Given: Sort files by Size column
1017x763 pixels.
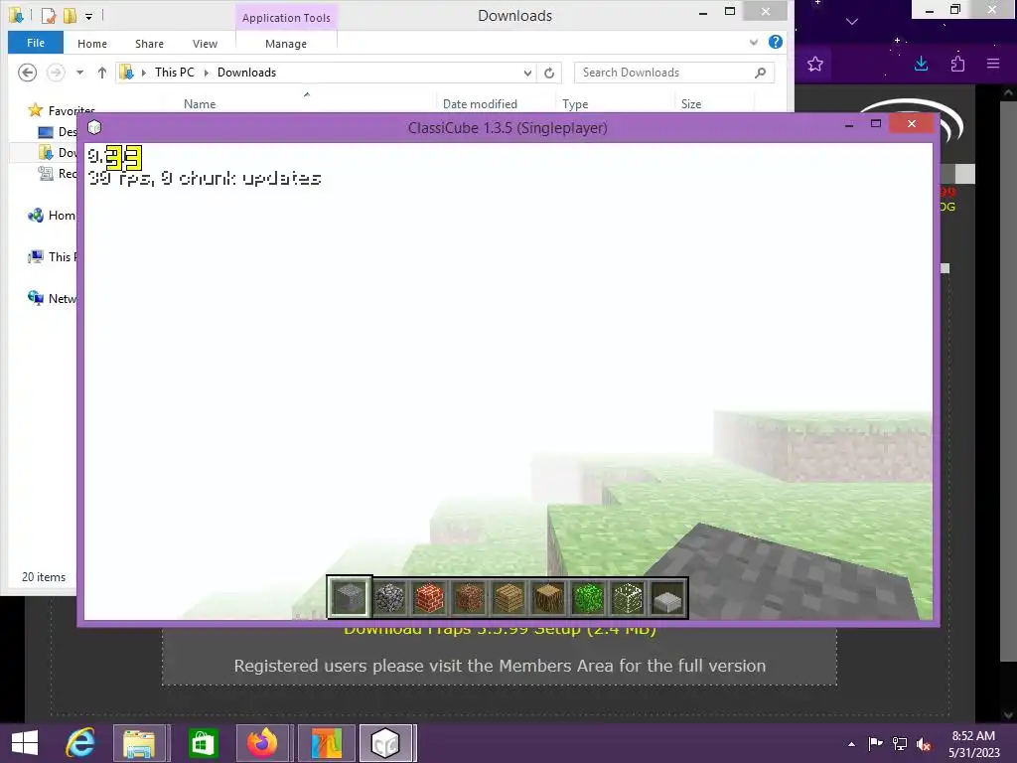Looking at the screenshot, I should (691, 103).
